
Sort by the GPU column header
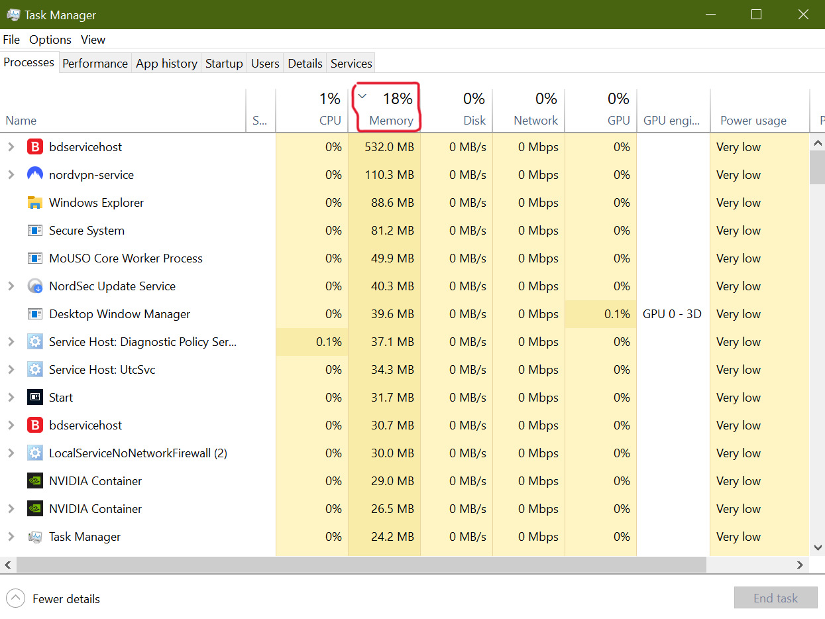tap(601, 111)
